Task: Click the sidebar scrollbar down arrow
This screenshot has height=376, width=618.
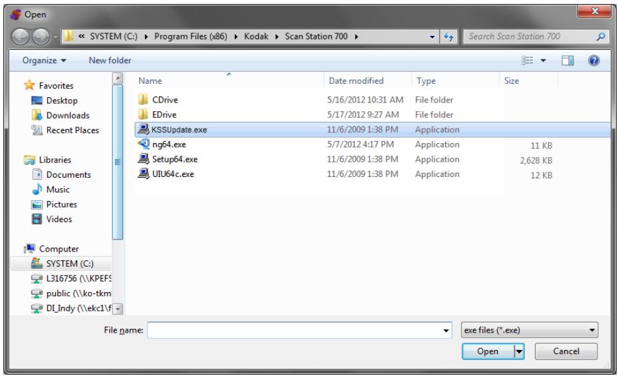Action: pos(118,309)
